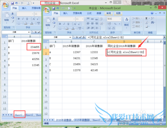The width and height of the screenshot is (167, 128).
Task: Open 2015年销售额 sheet tab
Action: [82, 120]
